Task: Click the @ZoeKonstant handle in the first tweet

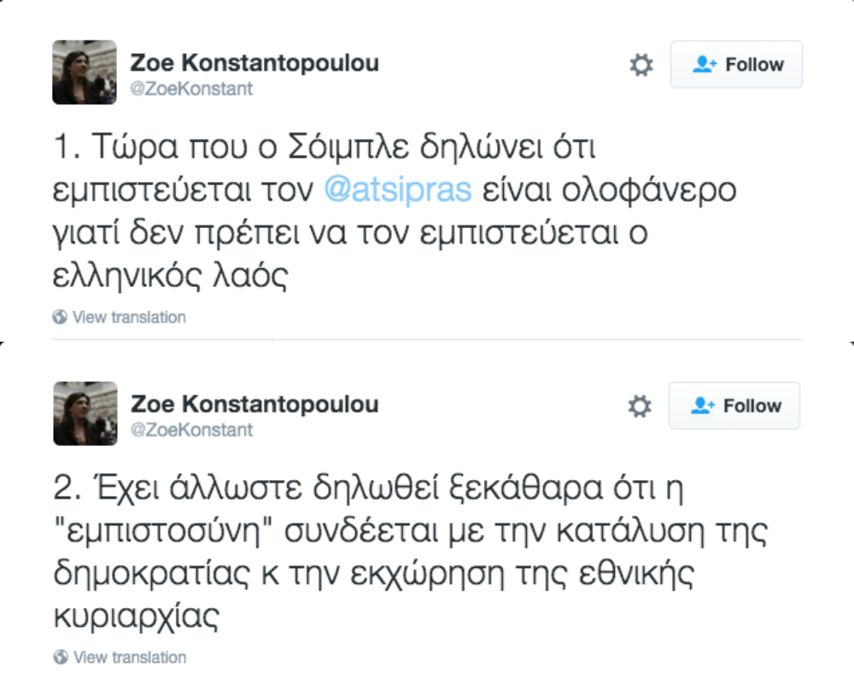Action: click(x=190, y=89)
